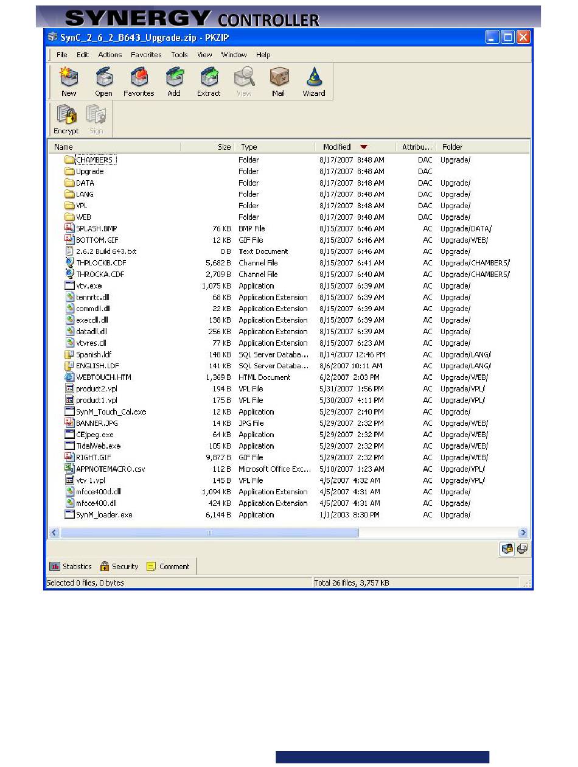This screenshot has height=767, width=578.
Task: Click the Extract toolbar icon
Action: [209, 77]
